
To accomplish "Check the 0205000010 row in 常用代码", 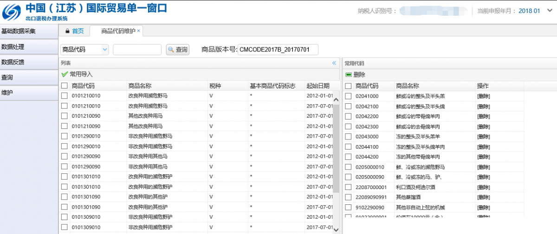I will tap(348, 167).
